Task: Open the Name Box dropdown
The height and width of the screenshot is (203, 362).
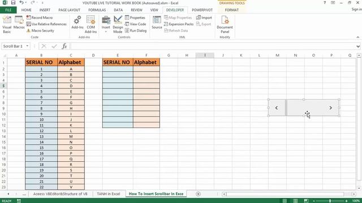Action: tap(27, 46)
